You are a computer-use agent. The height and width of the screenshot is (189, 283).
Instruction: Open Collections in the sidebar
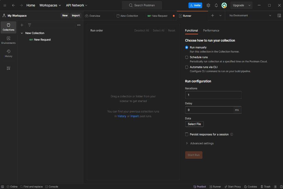[x=8, y=27]
